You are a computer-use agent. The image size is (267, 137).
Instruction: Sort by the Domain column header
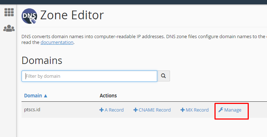pos(36,96)
